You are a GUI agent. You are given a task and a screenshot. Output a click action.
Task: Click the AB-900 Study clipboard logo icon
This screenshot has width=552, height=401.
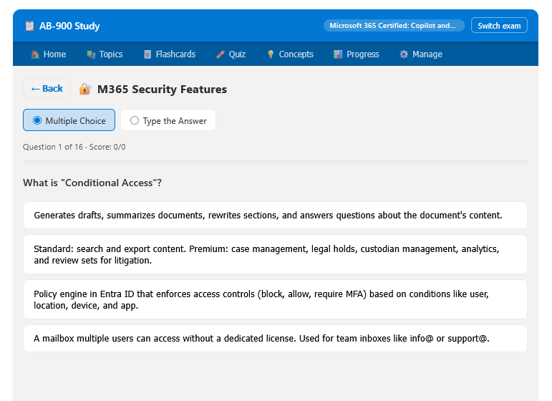click(29, 26)
